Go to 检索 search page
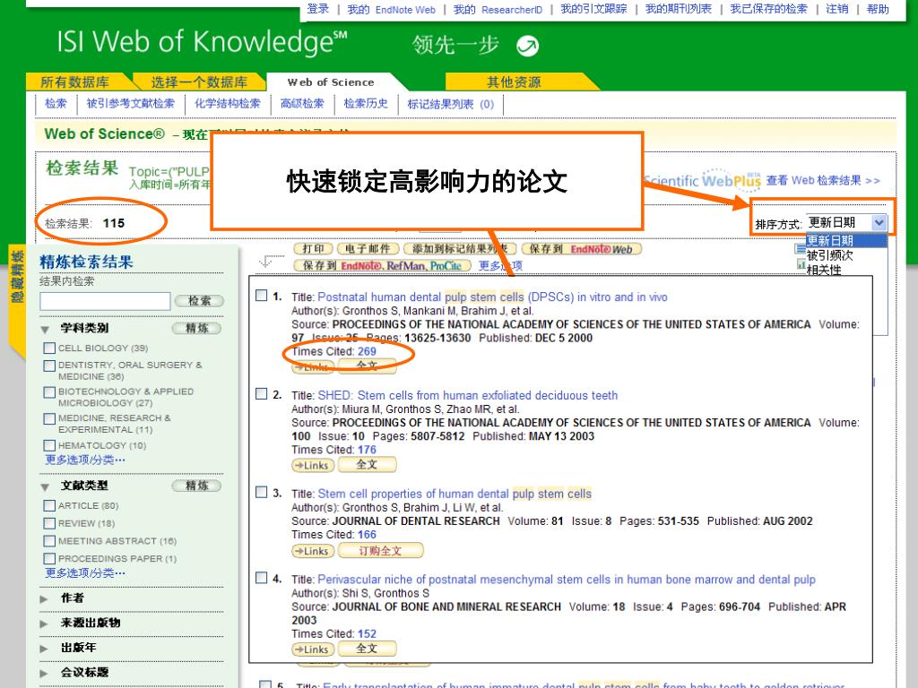 (x=56, y=104)
